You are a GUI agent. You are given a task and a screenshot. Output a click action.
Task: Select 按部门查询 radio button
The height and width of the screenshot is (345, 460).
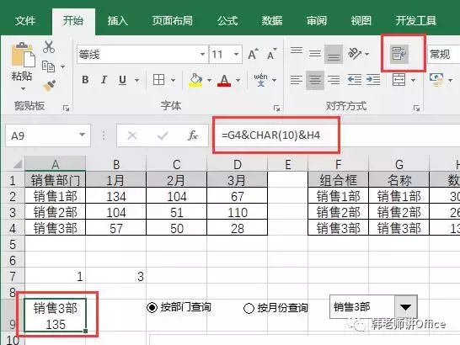pos(152,307)
